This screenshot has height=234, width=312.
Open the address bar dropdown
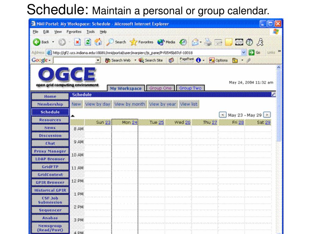pyautogui.click(x=243, y=52)
